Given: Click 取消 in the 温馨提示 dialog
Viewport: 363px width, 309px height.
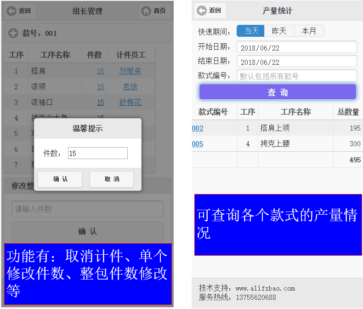Looking at the screenshot, I should [112, 179].
